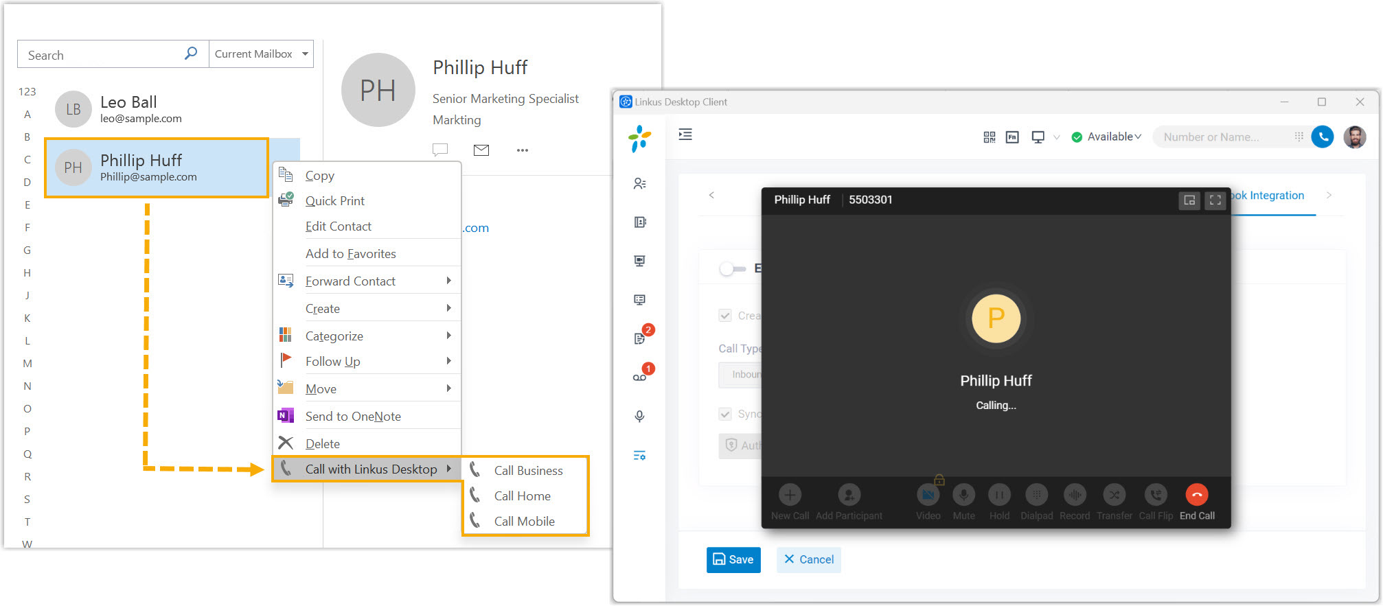Open the in-call Dialpad

1037,502
